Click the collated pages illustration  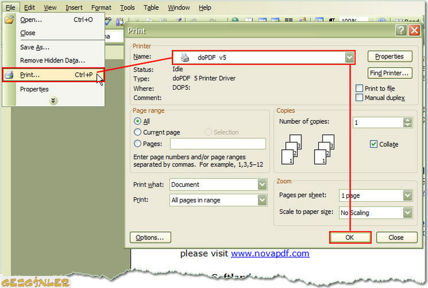coord(308,149)
